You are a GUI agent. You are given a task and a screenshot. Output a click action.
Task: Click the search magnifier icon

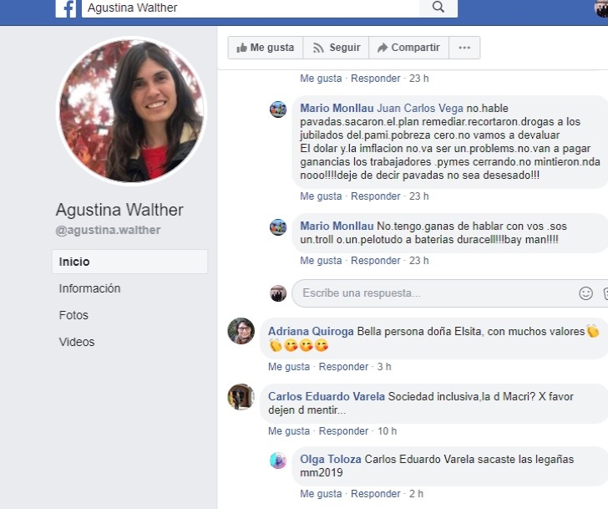[x=438, y=7]
